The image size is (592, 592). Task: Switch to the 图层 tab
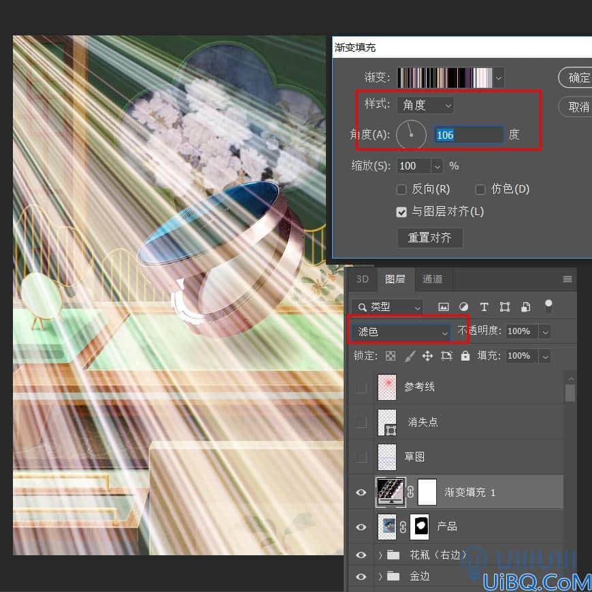tap(395, 279)
